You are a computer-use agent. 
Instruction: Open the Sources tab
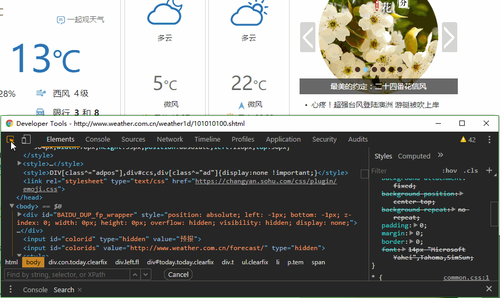(x=133, y=140)
